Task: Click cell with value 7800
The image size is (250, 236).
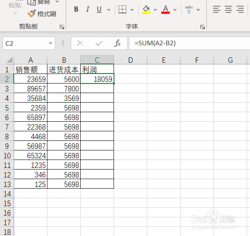Action: (64, 88)
